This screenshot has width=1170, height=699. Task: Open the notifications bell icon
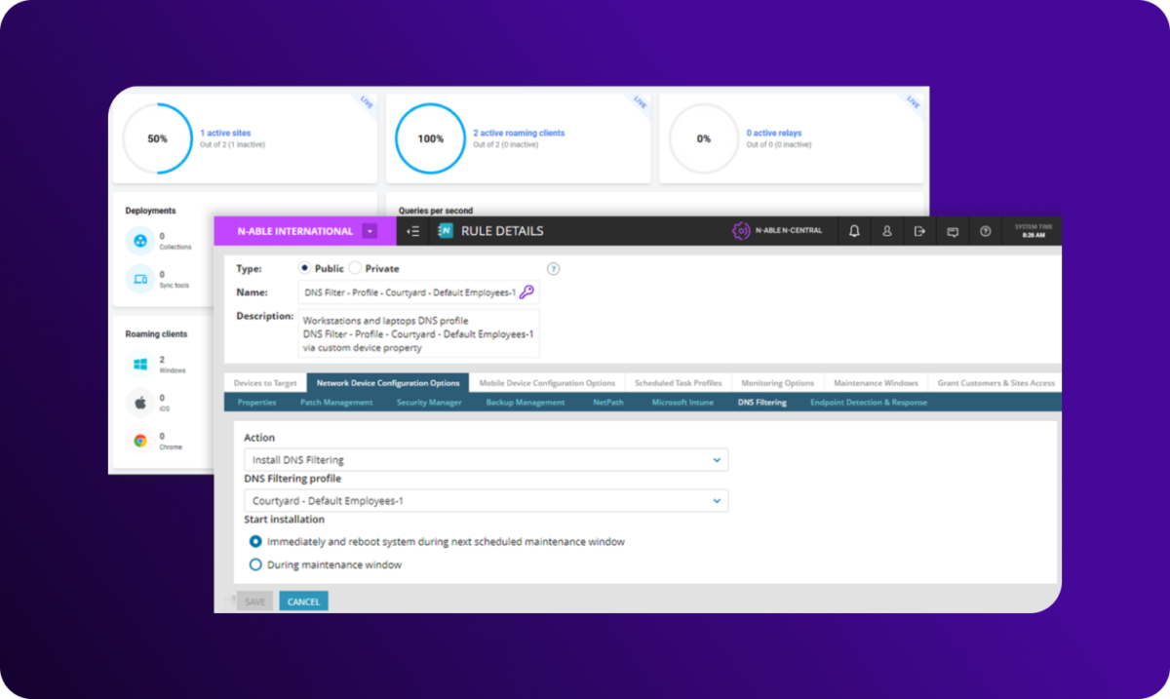click(854, 231)
